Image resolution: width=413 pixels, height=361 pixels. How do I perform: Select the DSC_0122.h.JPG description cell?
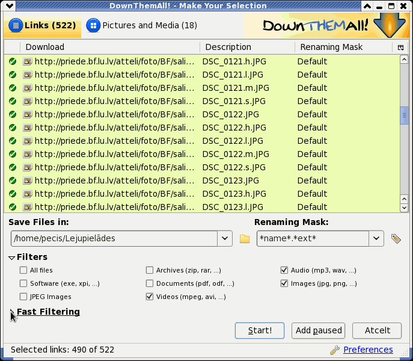234,128
